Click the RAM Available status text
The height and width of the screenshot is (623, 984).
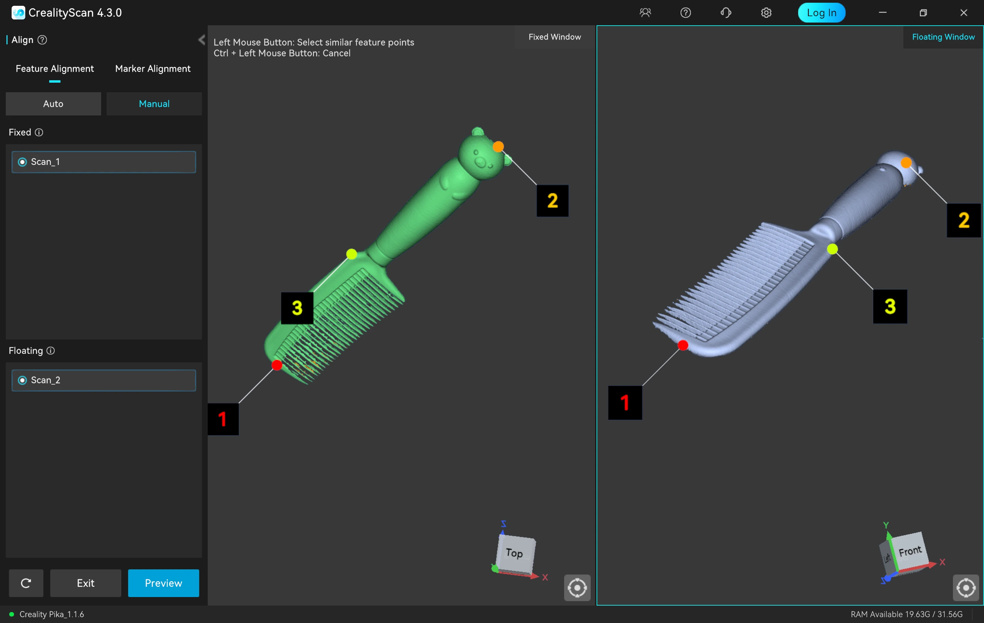pyautogui.click(x=906, y=614)
